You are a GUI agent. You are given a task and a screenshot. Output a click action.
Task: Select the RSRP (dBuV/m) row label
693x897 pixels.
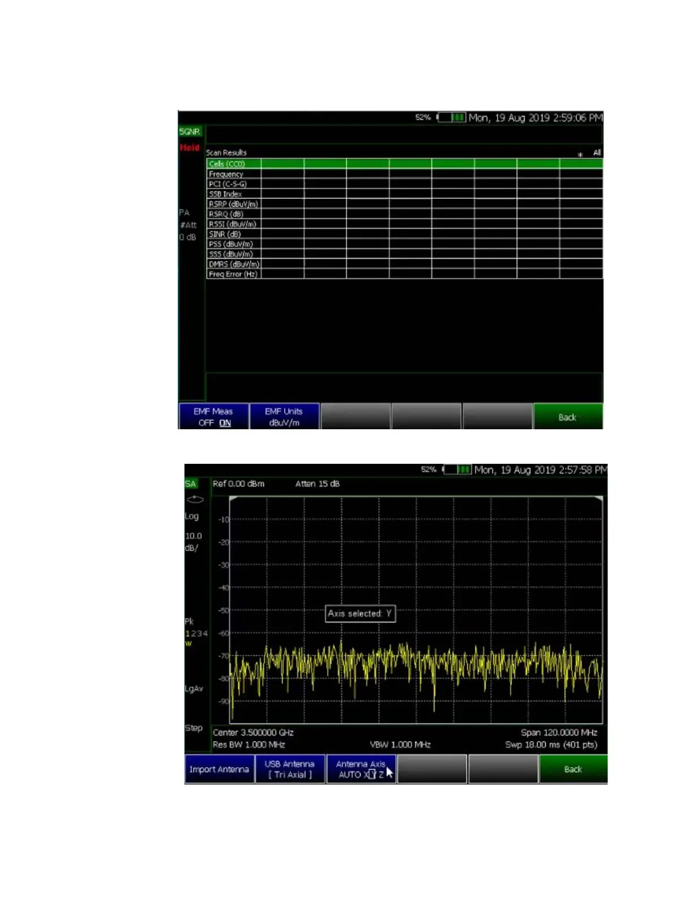click(233, 204)
